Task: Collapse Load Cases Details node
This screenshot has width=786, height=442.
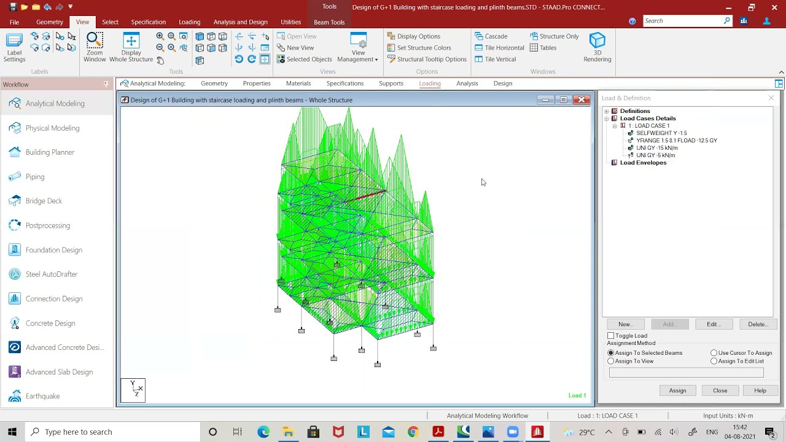Action: pos(607,118)
